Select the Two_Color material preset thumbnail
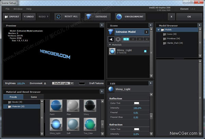 click(90, 124)
